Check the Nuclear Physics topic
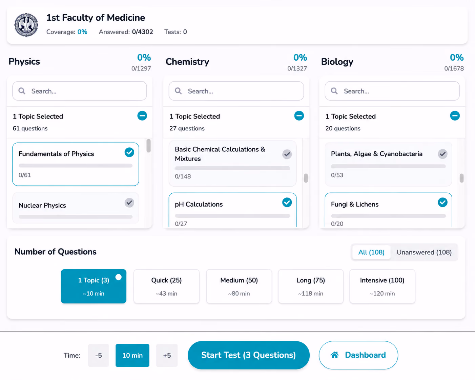 pos(129,203)
